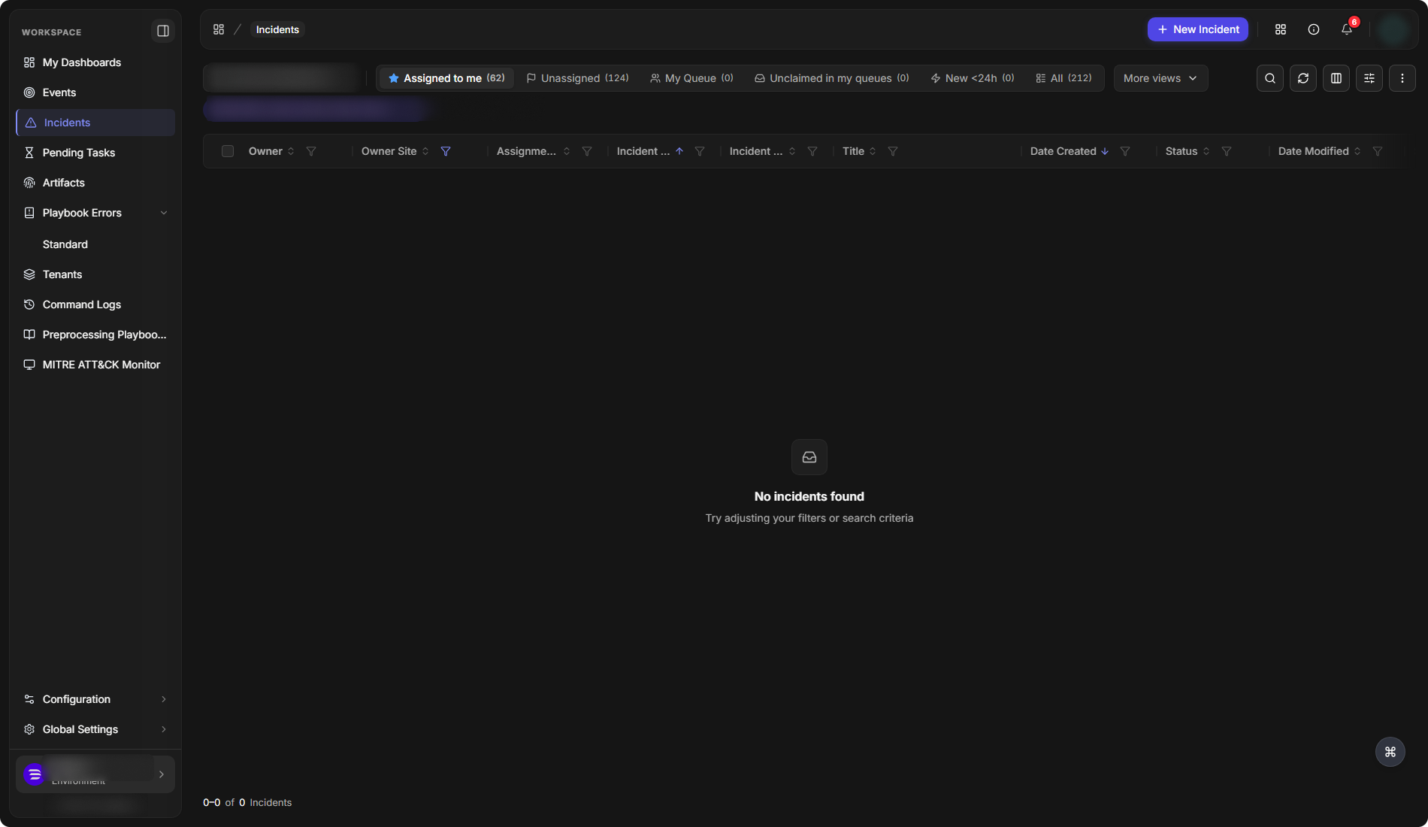Open Owner Site active filter icon
1428x827 pixels.
(x=445, y=151)
